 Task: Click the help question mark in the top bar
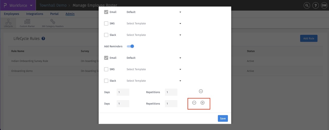coord(316,5)
